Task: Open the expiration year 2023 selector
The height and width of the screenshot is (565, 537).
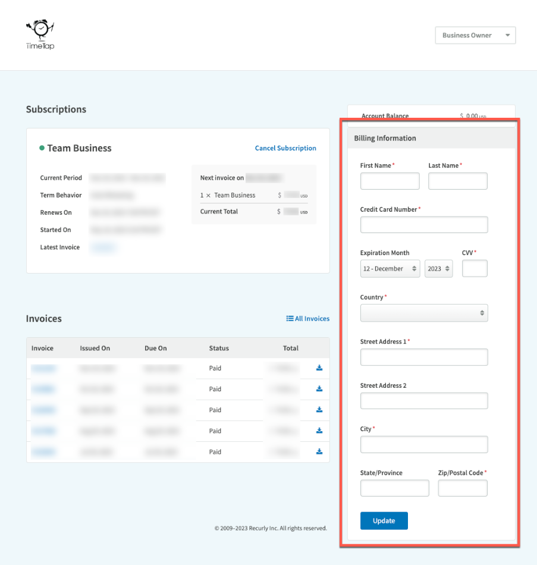Action: (x=438, y=268)
